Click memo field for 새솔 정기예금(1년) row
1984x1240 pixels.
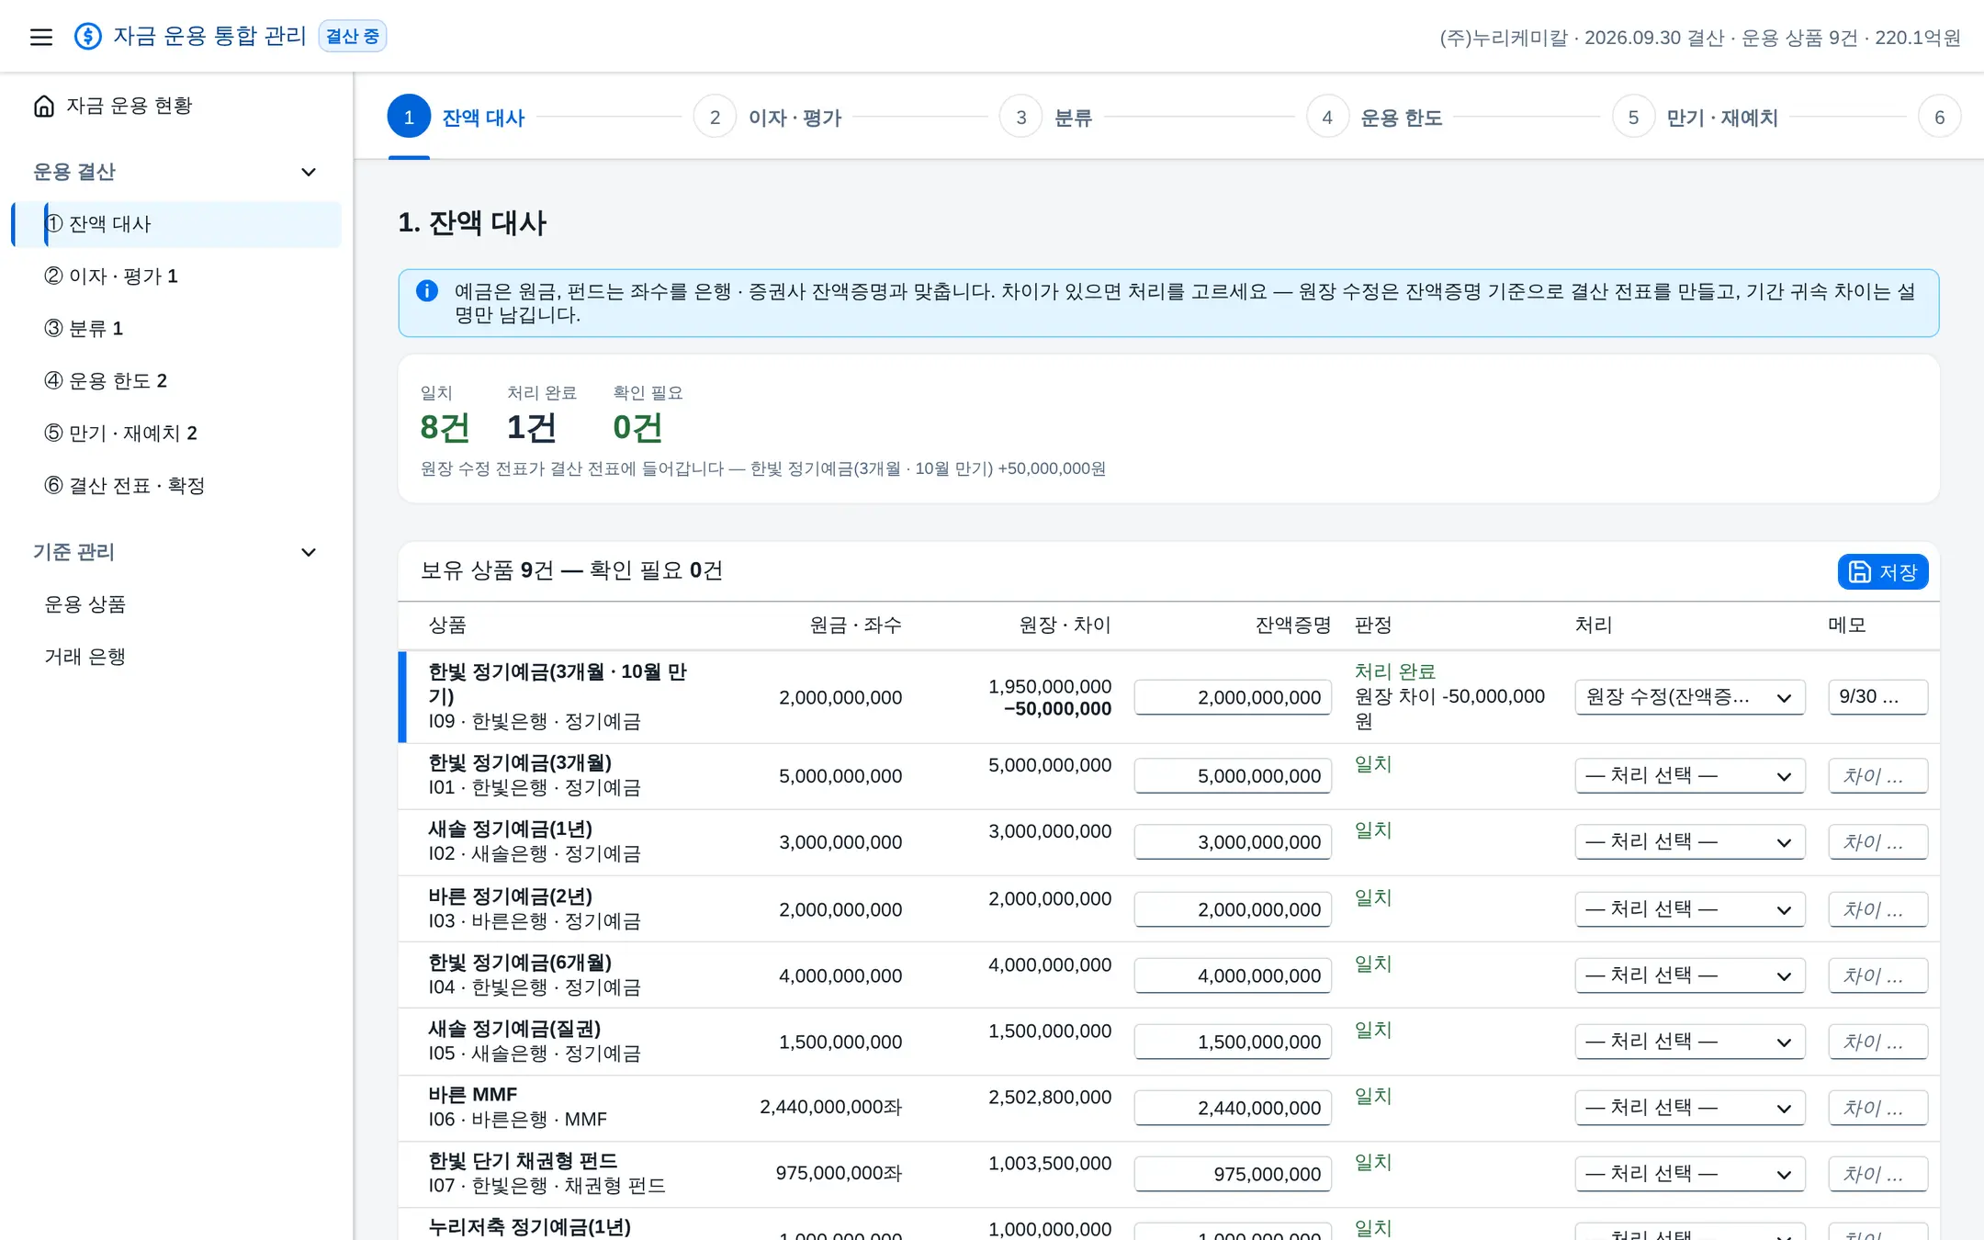pyautogui.click(x=1877, y=842)
